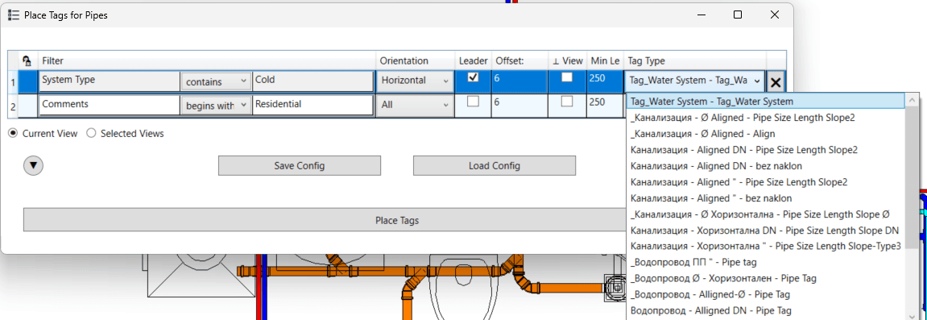Click the Offset value 6 in row 2
The width and height of the screenshot is (927, 320).
coord(520,105)
